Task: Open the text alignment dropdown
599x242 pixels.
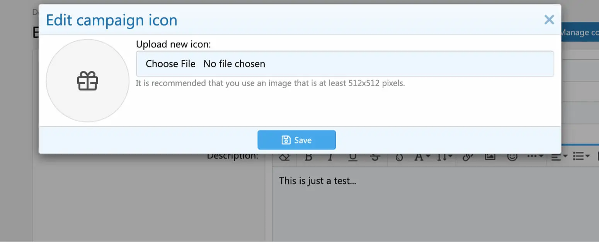Action: (559, 156)
